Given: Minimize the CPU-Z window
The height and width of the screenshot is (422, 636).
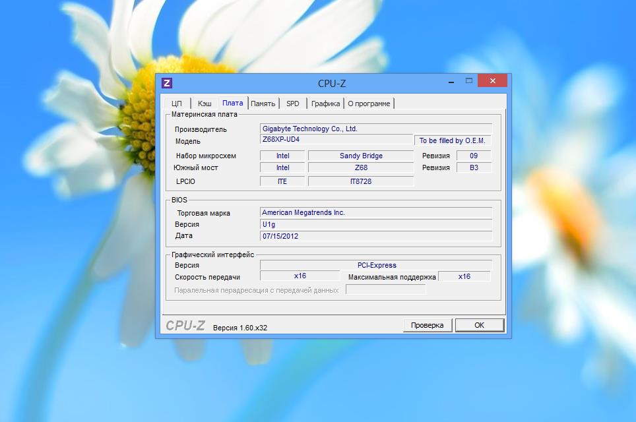Looking at the screenshot, I should 451,82.
